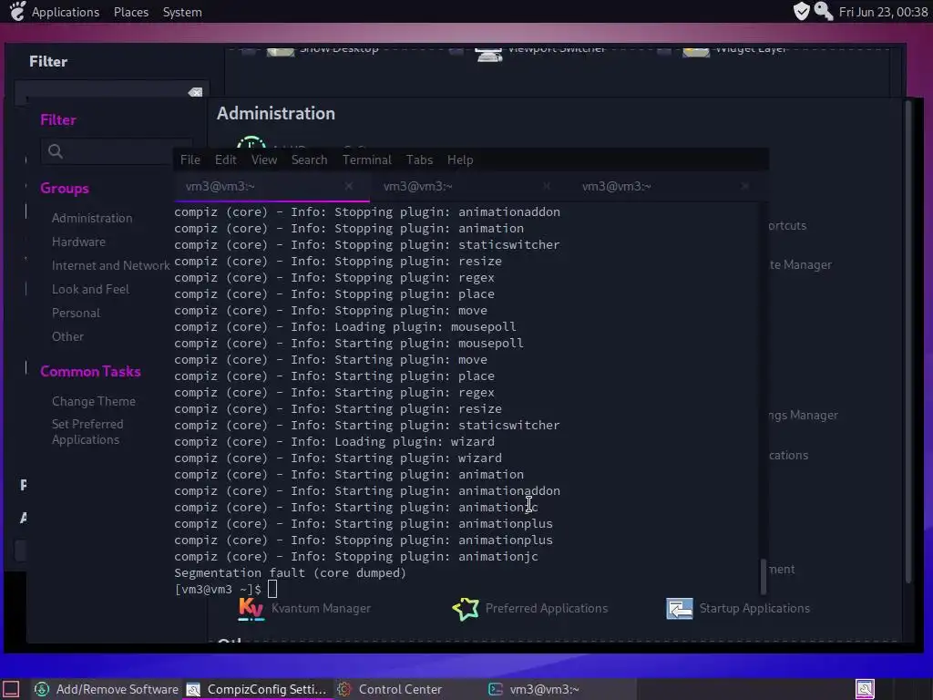Click the Preferred Applications star icon
The image size is (933, 700).
[466, 608]
